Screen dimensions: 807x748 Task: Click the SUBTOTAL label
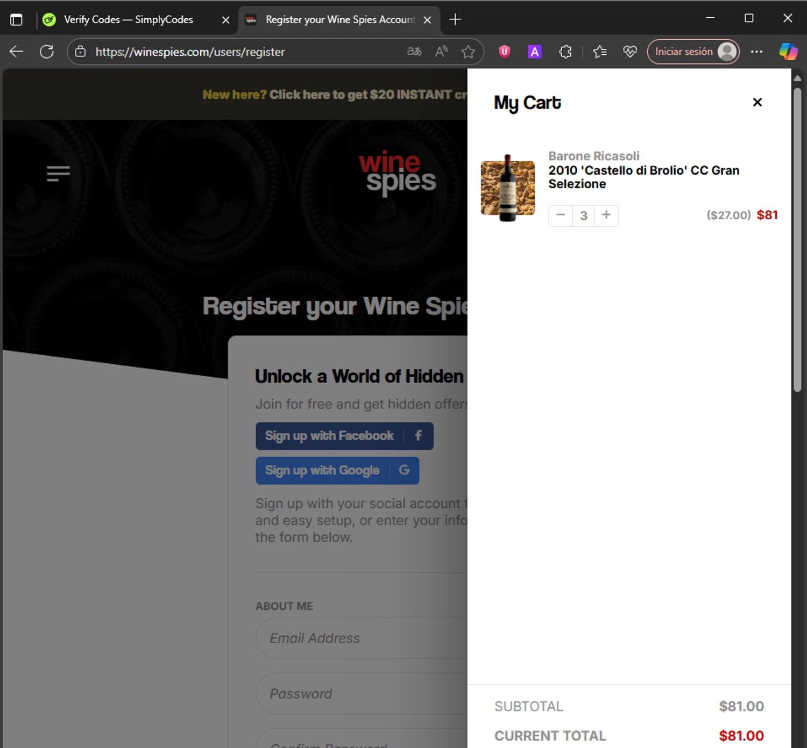[528, 707]
